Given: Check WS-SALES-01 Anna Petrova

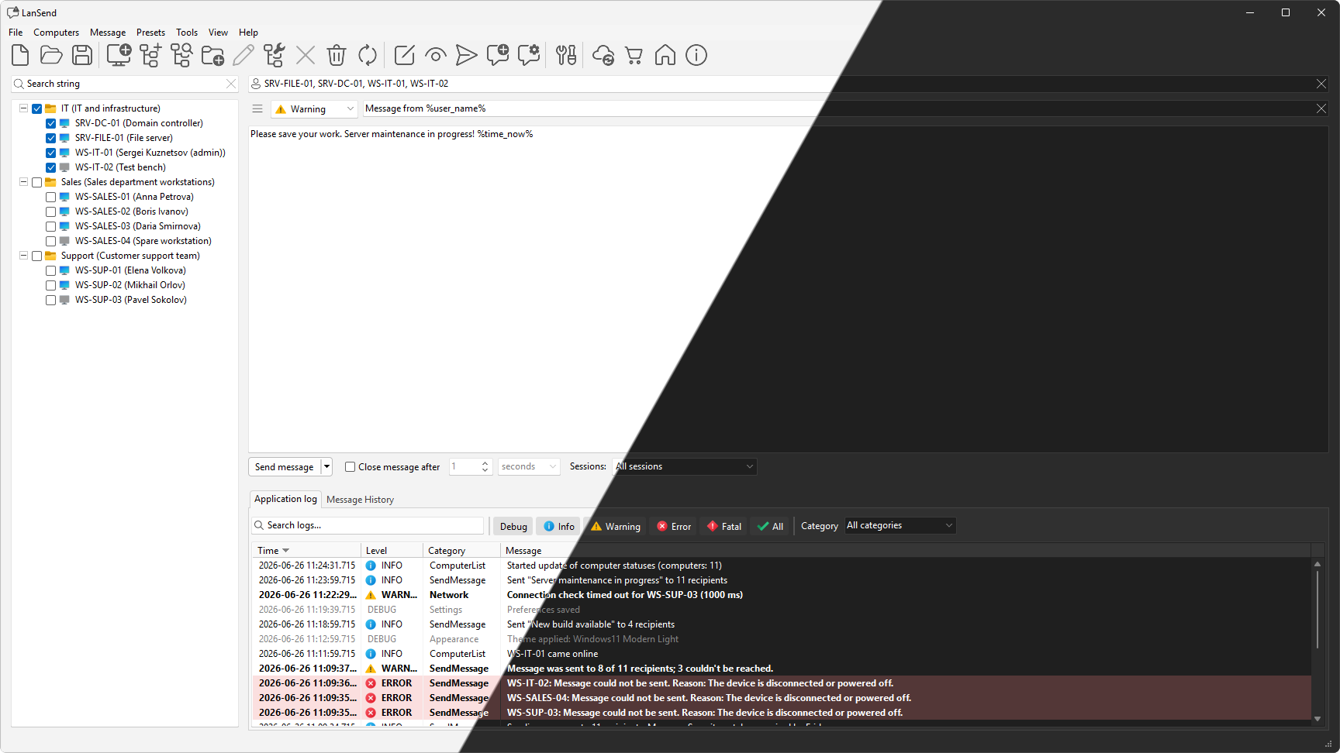Looking at the screenshot, I should [x=50, y=197].
